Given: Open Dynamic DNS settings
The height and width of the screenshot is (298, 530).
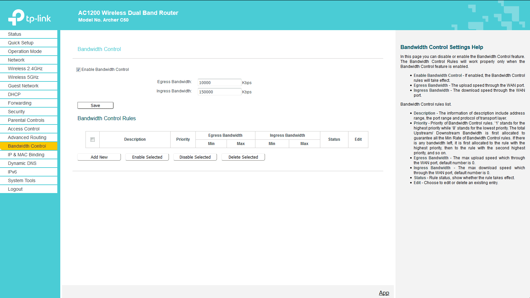Looking at the screenshot, I should tap(28, 163).
